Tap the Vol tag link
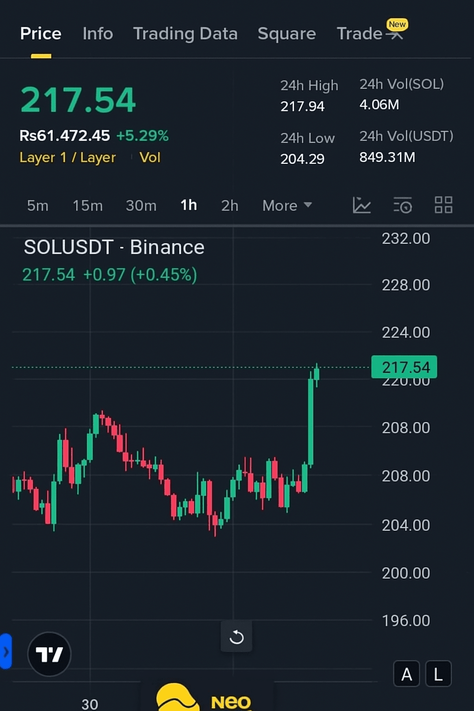The width and height of the screenshot is (474, 711). pyautogui.click(x=150, y=157)
